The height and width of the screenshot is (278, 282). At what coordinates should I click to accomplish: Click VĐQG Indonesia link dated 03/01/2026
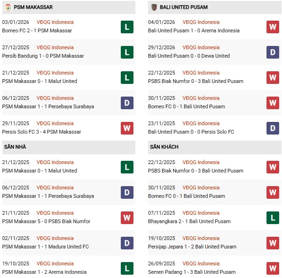(x=55, y=22)
